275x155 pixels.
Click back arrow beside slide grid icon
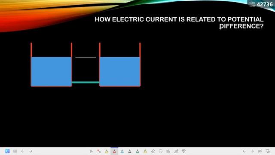coord(23,151)
